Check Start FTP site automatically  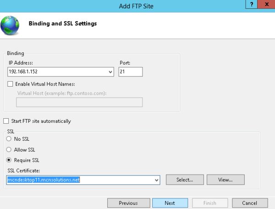tap(6, 121)
